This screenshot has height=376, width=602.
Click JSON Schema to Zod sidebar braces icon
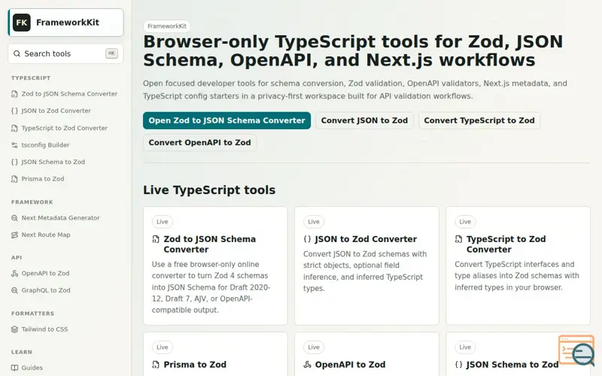coord(14,162)
